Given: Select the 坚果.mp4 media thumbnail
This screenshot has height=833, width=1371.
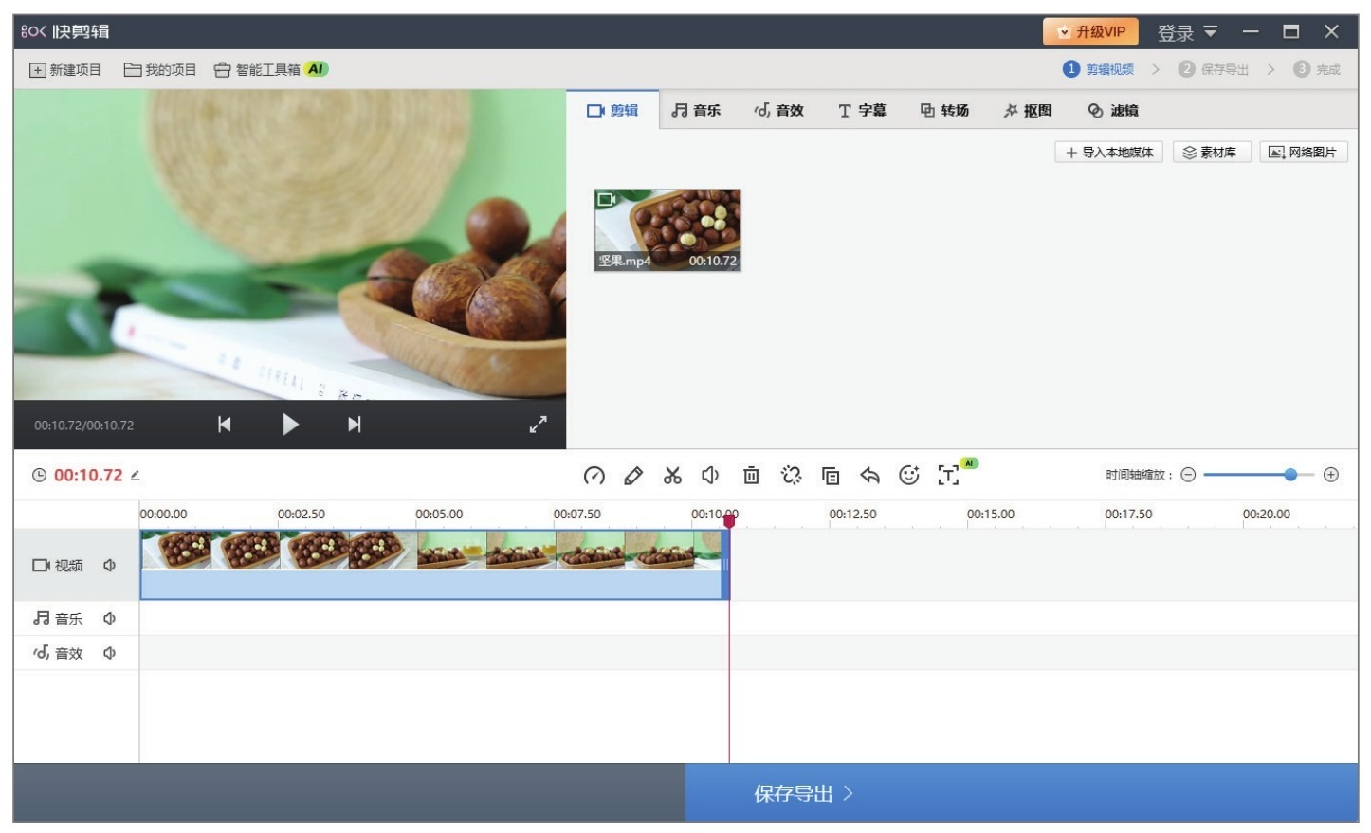Looking at the screenshot, I should pyautogui.click(x=667, y=230).
